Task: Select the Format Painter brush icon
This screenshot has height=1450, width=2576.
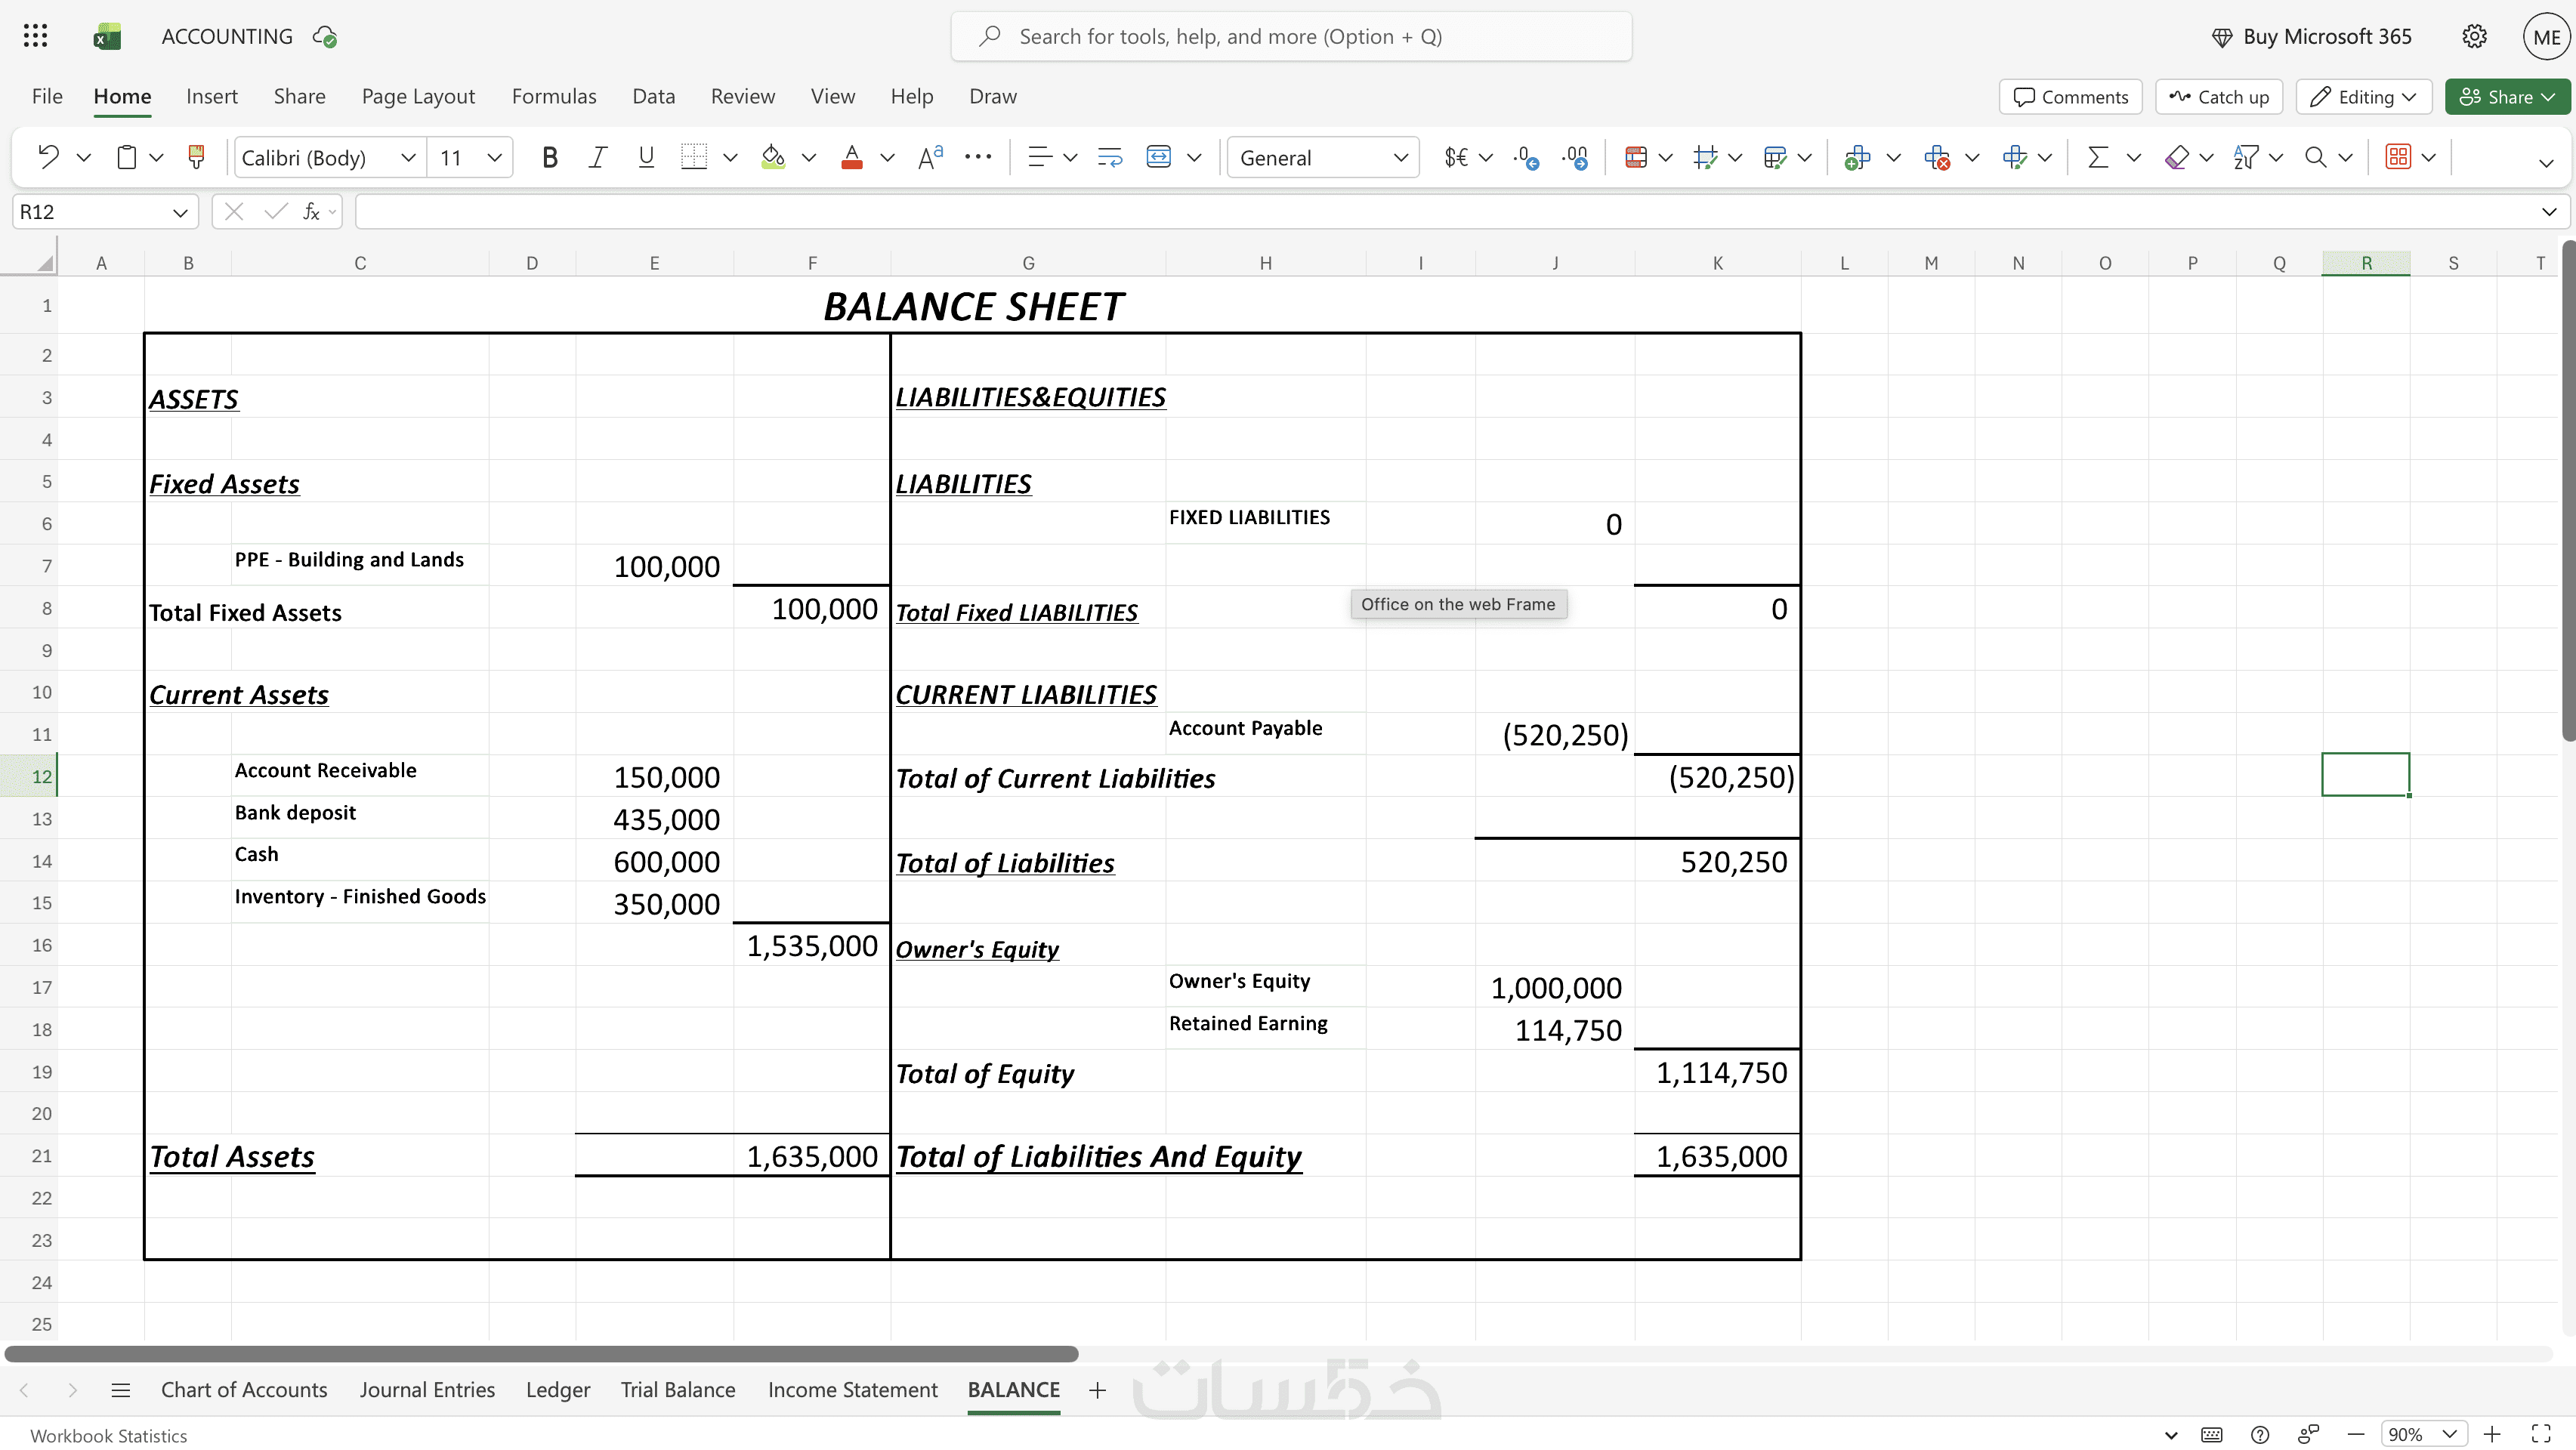Action: coord(196,157)
